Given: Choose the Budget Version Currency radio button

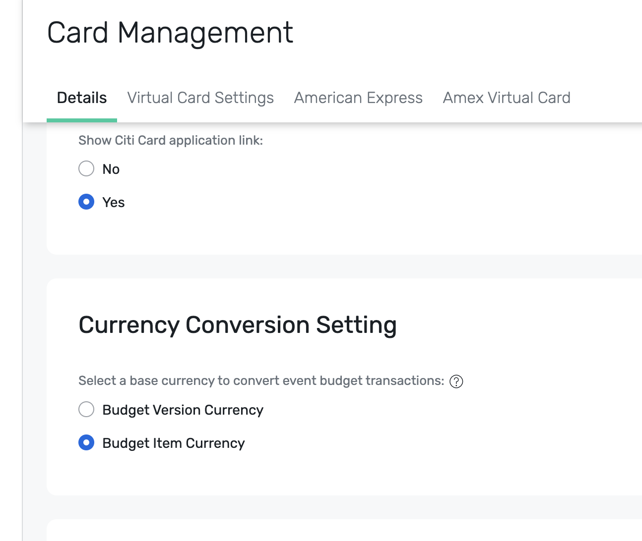Looking at the screenshot, I should 86,409.
